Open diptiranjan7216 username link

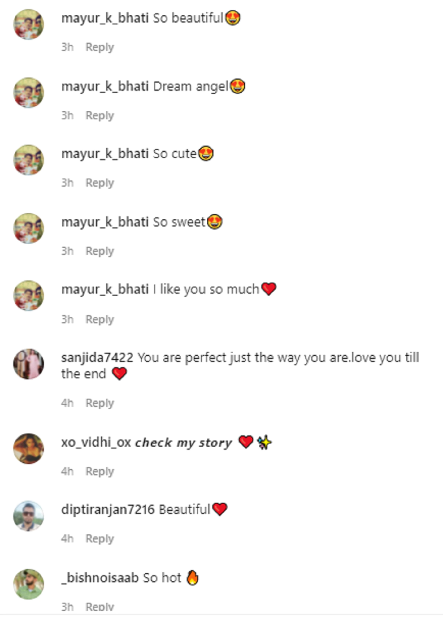pyautogui.click(x=108, y=510)
